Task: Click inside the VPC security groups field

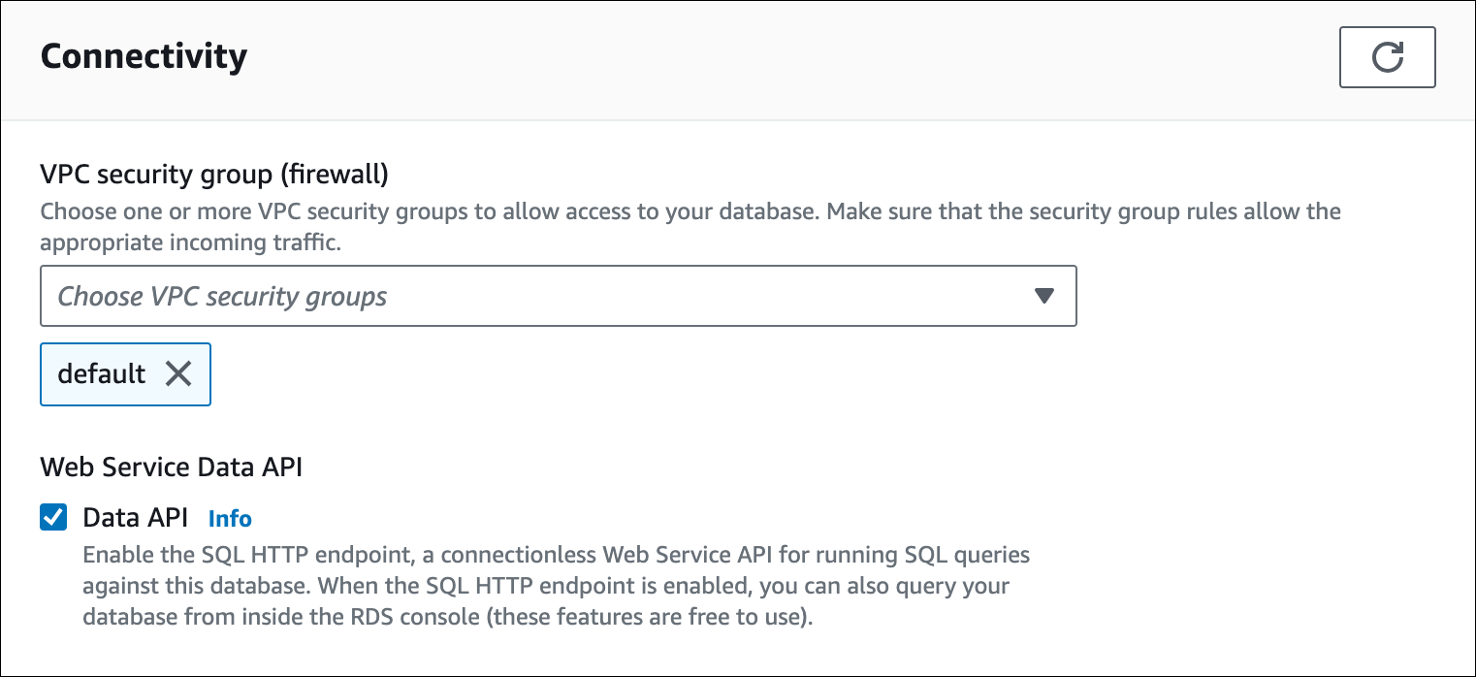Action: (388, 296)
